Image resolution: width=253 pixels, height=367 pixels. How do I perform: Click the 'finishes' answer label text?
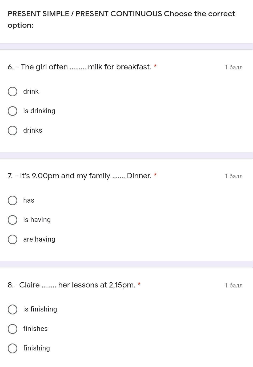(x=35, y=329)
